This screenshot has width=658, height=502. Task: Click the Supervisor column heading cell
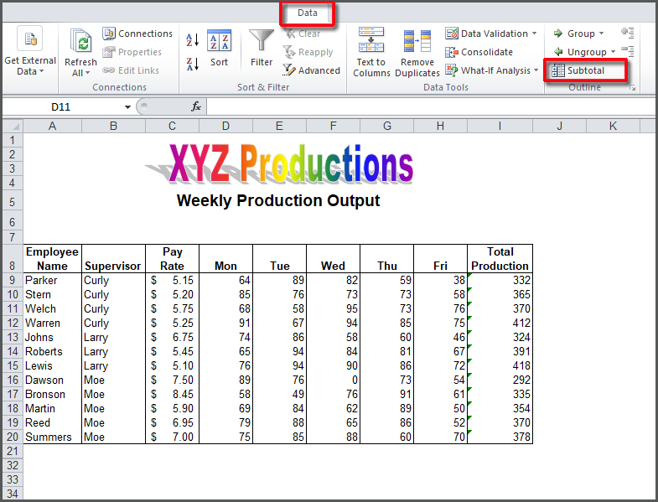113,259
